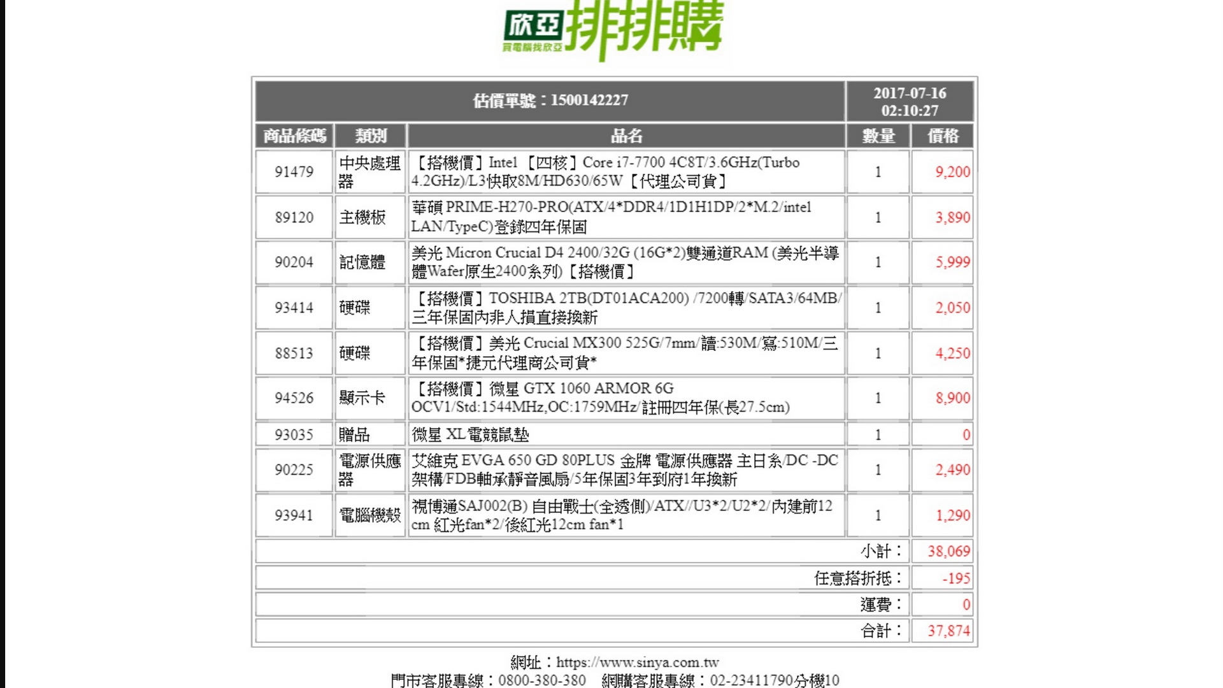Select barcode 91479
The height and width of the screenshot is (688, 1223).
coord(294,172)
